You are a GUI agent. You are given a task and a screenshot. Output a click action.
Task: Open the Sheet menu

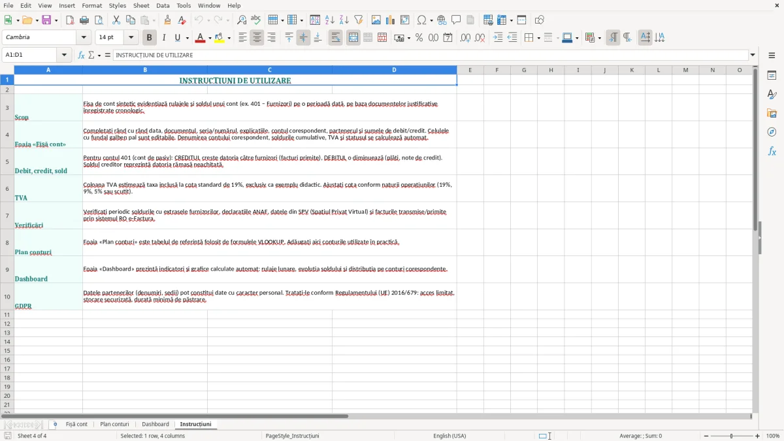(141, 5)
